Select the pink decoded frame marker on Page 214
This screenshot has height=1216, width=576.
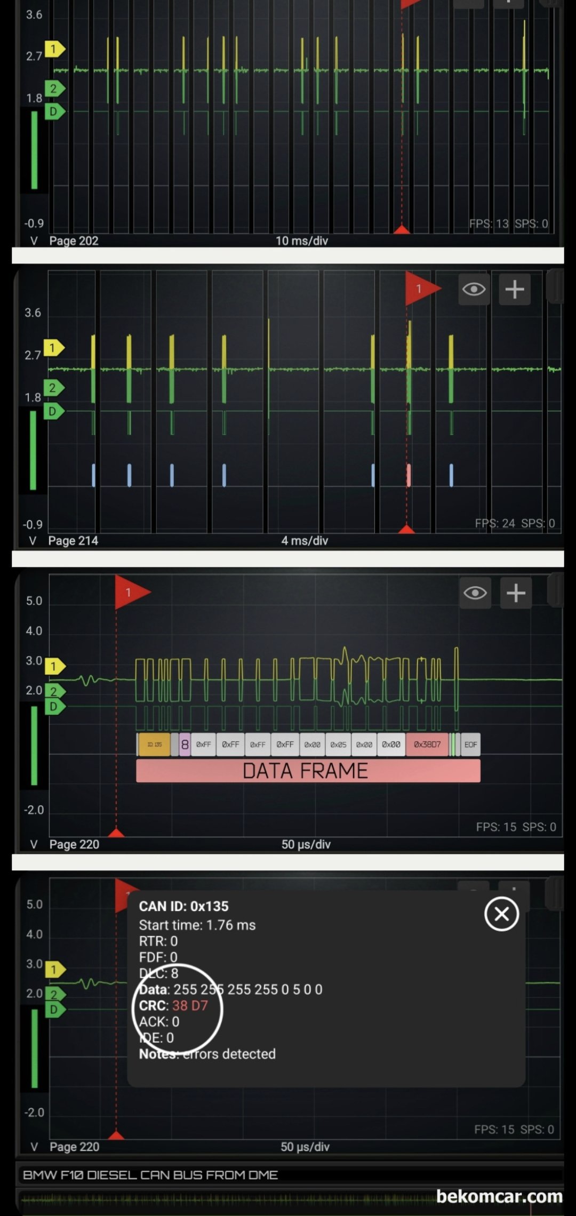tap(409, 475)
